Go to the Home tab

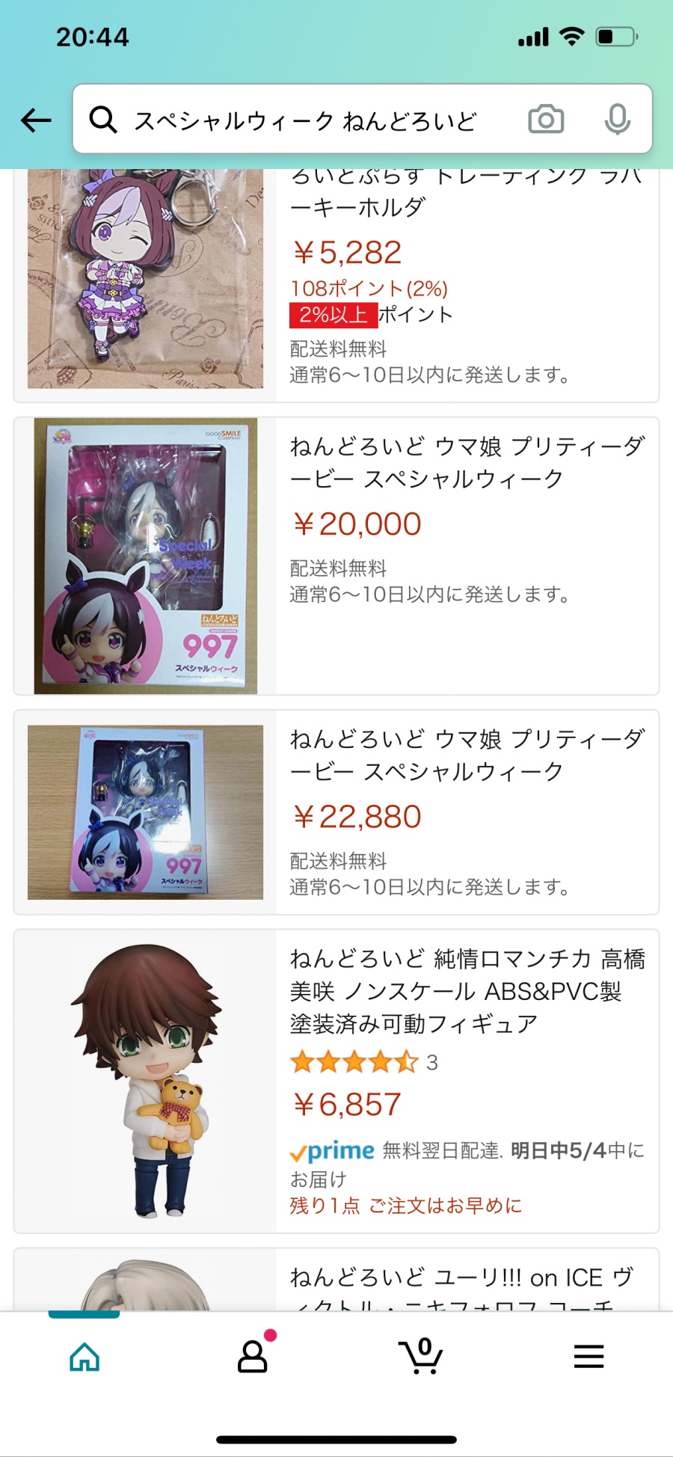click(84, 1357)
